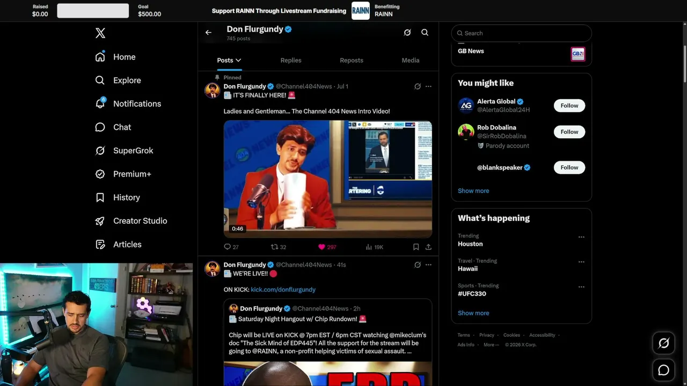Viewport: 687px width, 386px height.
Task: Click Don Flurgundy's avatar on the pinned post
Action: (213, 90)
